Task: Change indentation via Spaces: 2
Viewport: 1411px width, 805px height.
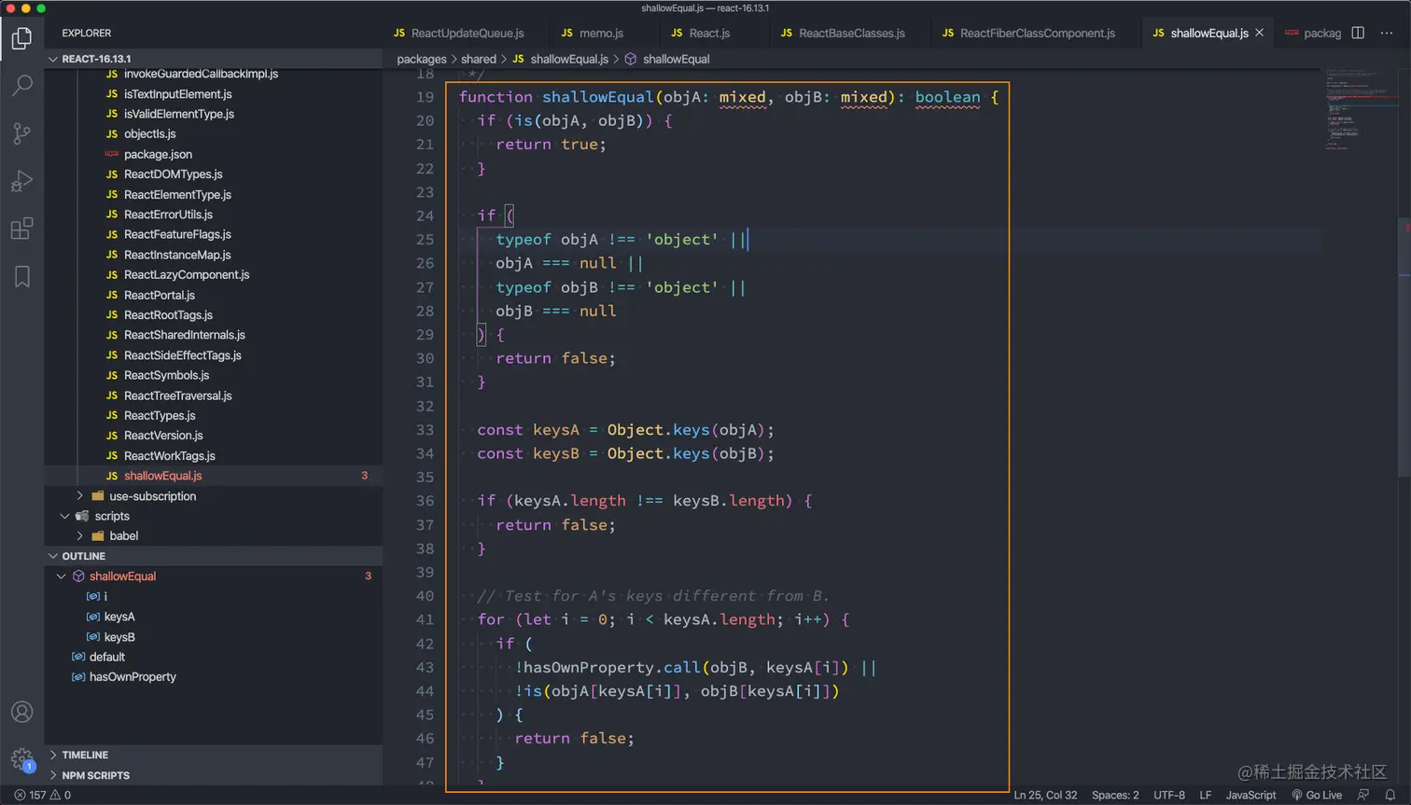Action: tap(1115, 796)
